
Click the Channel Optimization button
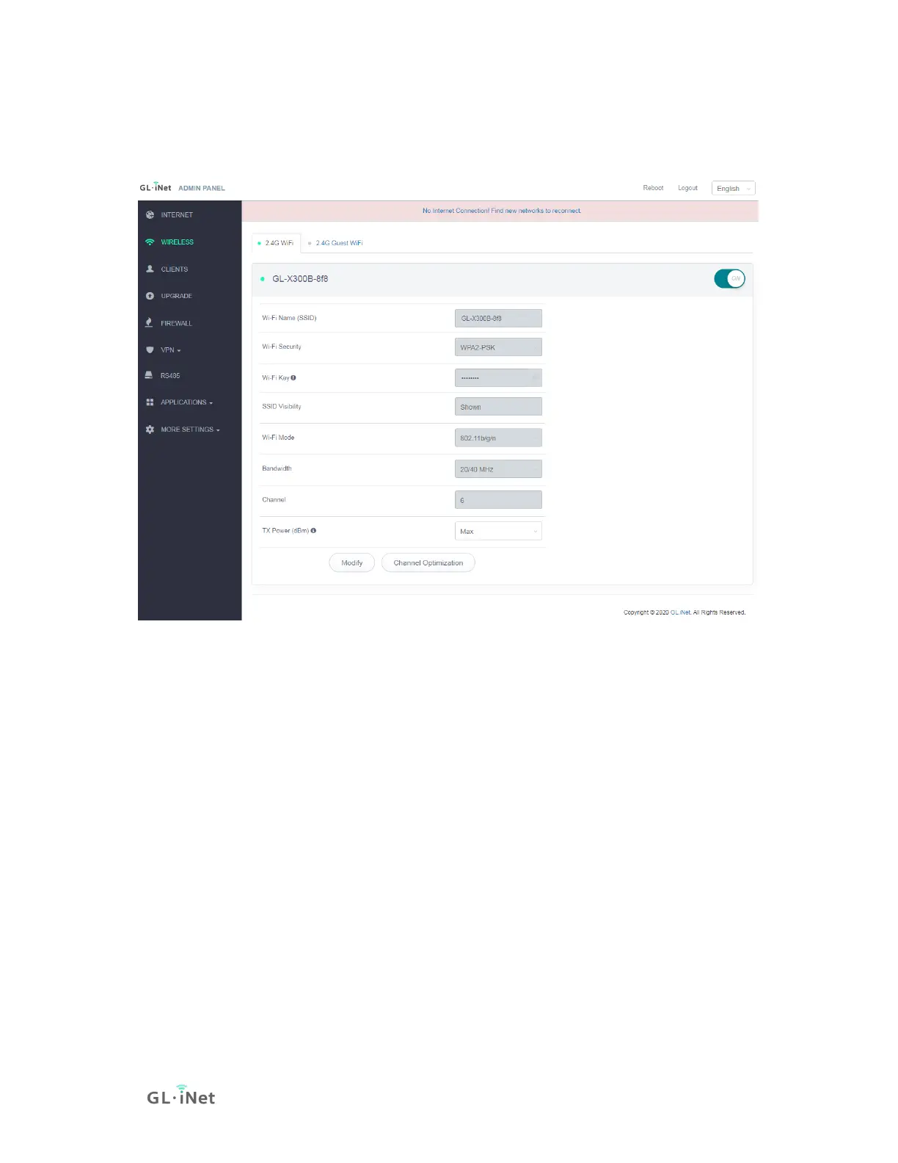click(428, 563)
